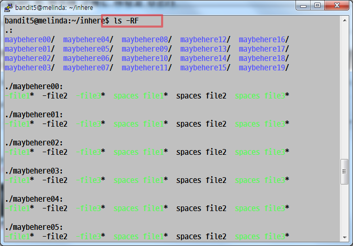Click directory name maybehere10/
353x246 pixels.
[x=147, y=58]
